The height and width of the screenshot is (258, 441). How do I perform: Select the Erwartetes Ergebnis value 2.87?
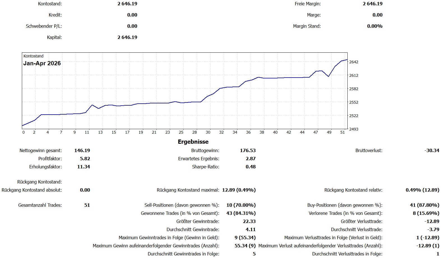click(x=251, y=159)
